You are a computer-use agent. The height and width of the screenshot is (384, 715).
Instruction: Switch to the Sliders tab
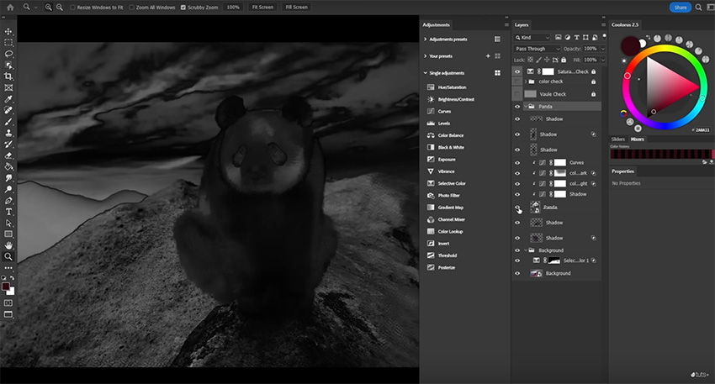[x=617, y=139]
